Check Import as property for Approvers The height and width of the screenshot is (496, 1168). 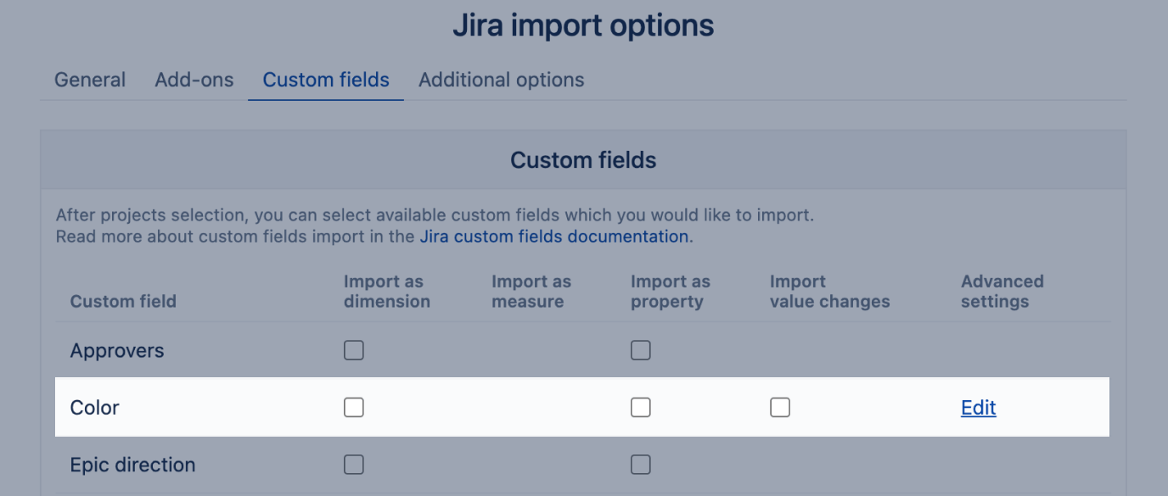coord(641,350)
